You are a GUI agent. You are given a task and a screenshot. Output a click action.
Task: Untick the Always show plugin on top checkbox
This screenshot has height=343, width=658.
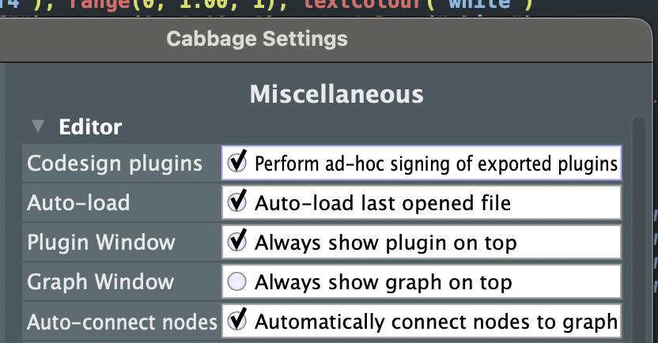[x=237, y=242]
